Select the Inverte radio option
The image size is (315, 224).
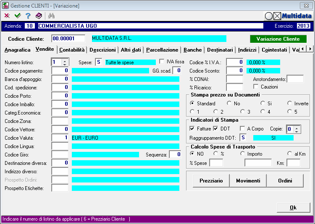click(289, 103)
